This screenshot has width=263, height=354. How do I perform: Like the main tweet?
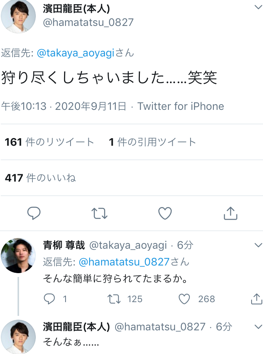[165, 213]
